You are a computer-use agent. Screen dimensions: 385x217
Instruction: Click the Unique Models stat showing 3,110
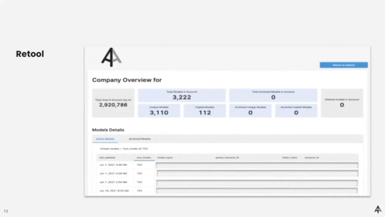tap(159, 110)
